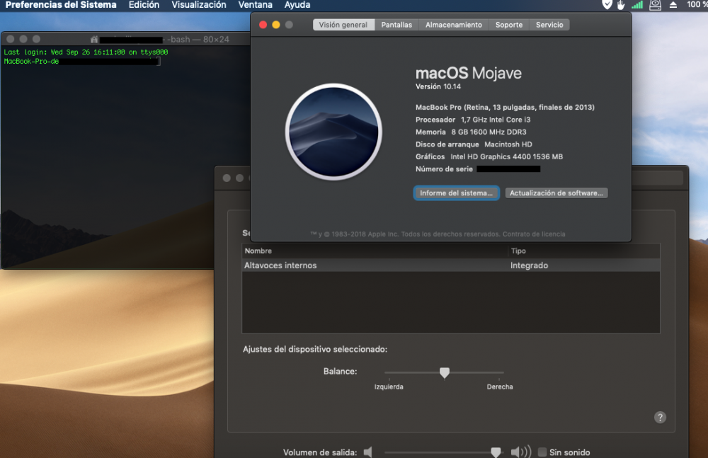Select the Soporte tab
Image resolution: width=708 pixels, height=458 pixels.
tap(509, 25)
